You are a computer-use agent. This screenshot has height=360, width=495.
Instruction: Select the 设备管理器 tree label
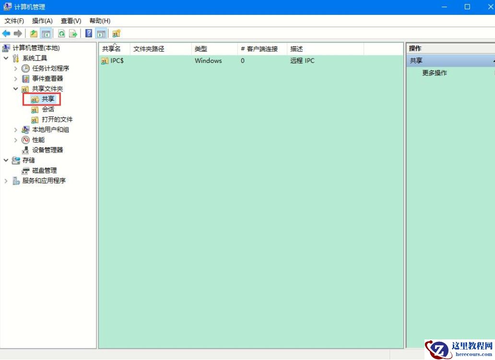click(x=47, y=150)
